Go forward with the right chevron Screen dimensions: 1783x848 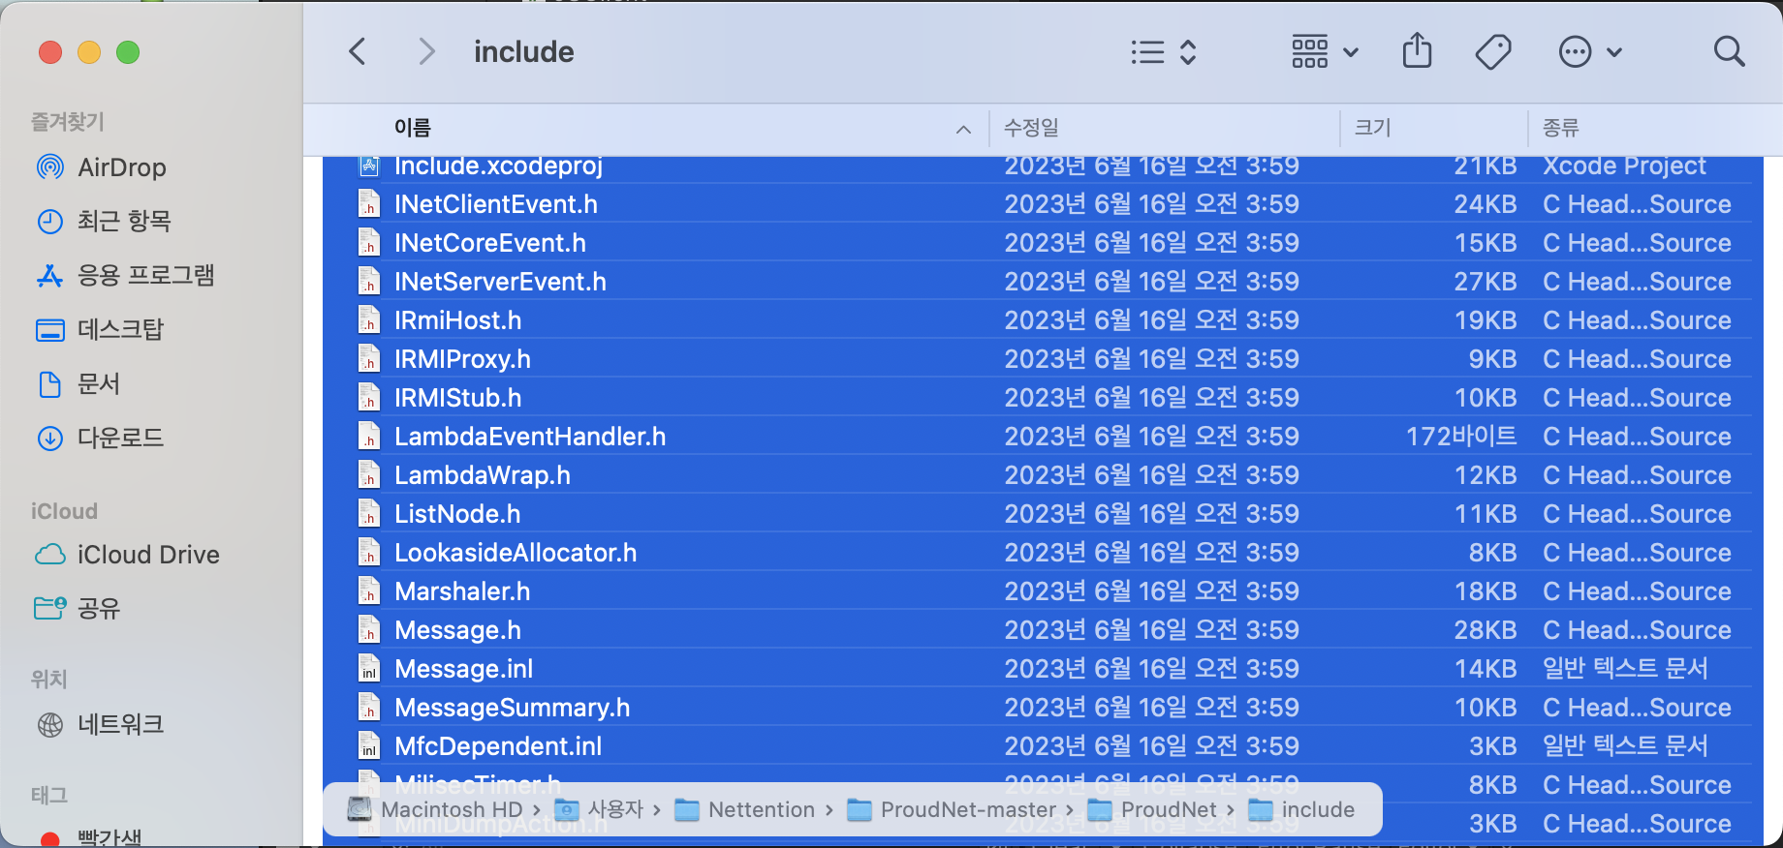(425, 51)
